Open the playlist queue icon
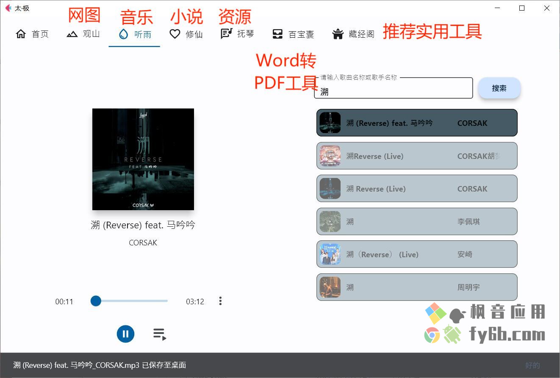Viewport: 560px width, 378px height. [160, 334]
